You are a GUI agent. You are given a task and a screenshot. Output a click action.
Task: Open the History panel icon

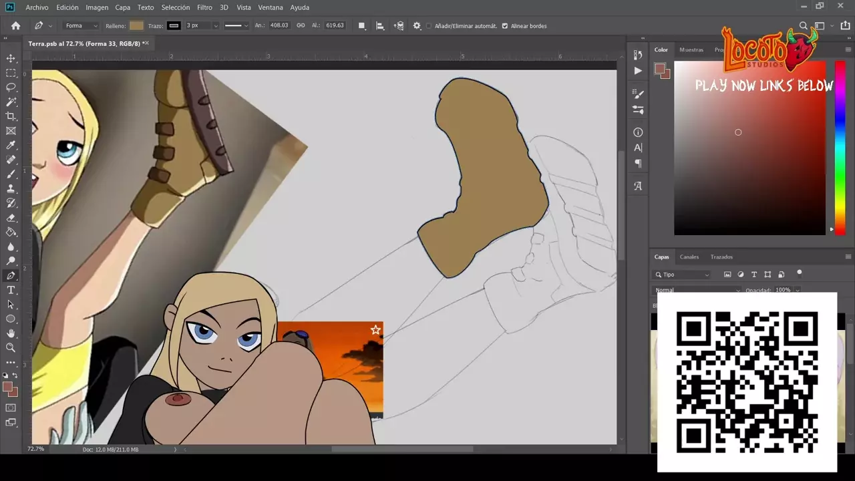(x=638, y=55)
